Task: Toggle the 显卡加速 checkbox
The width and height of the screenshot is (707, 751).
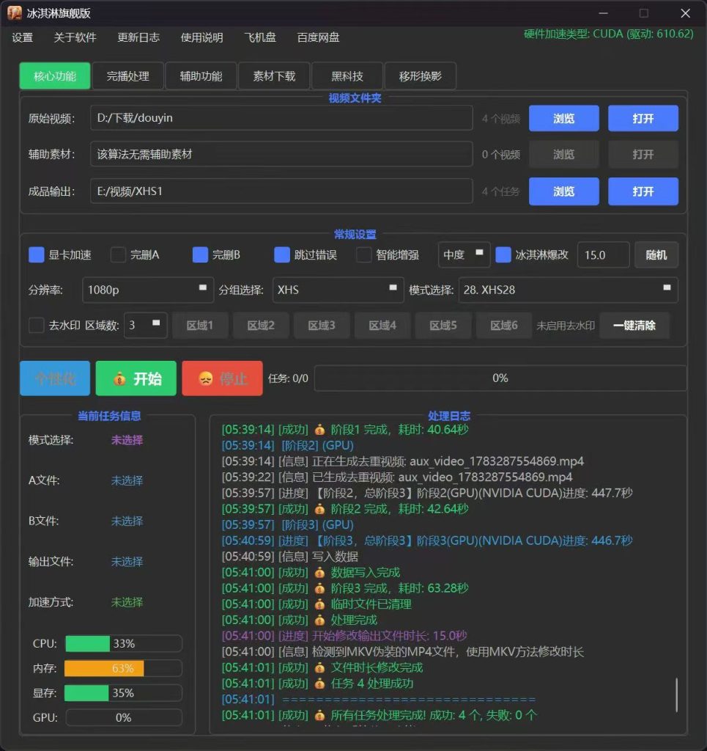Action: tap(37, 254)
